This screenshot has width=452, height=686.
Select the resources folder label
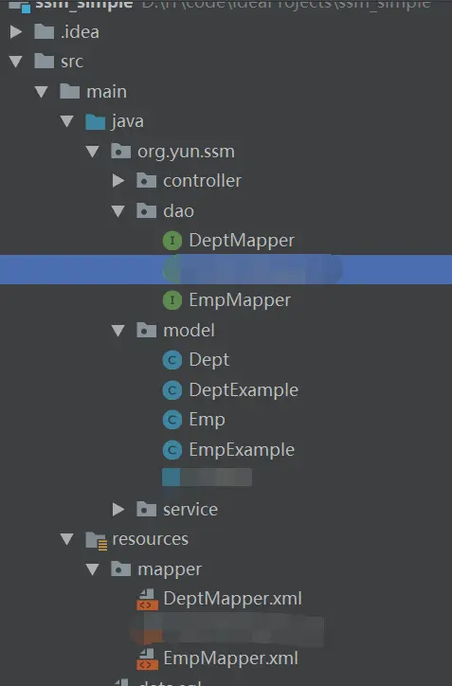coord(150,539)
